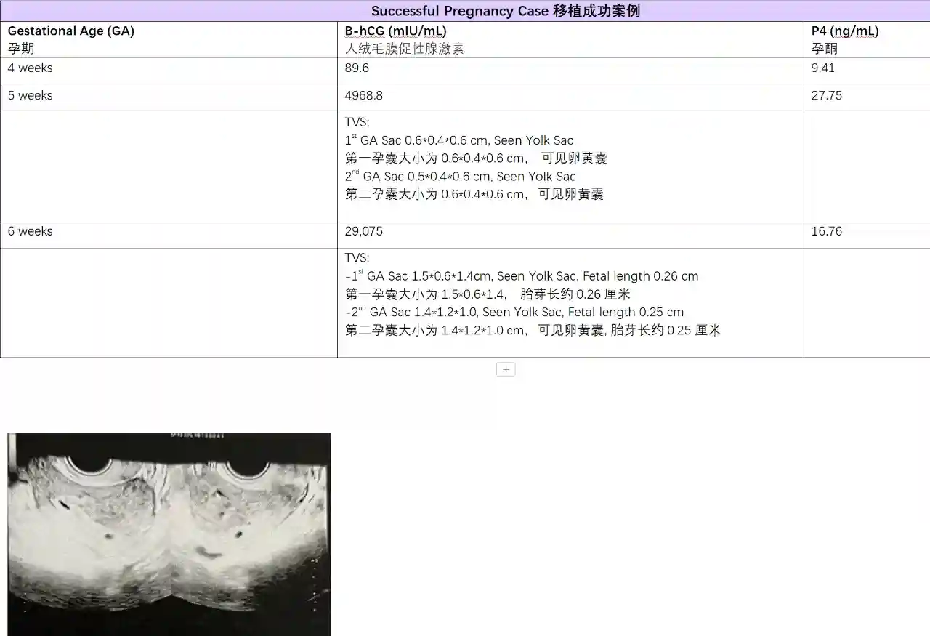Click the Gestational Age (GA) header text
The width and height of the screenshot is (930, 636).
70,31
